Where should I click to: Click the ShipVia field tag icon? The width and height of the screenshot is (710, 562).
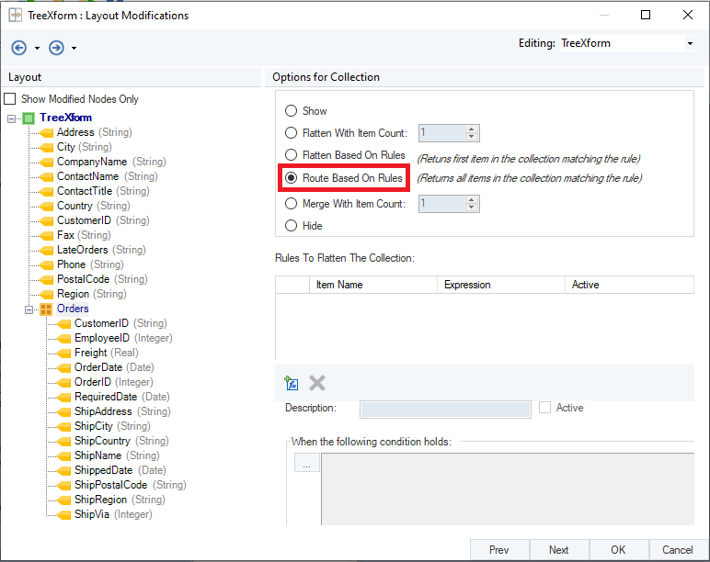(63, 515)
